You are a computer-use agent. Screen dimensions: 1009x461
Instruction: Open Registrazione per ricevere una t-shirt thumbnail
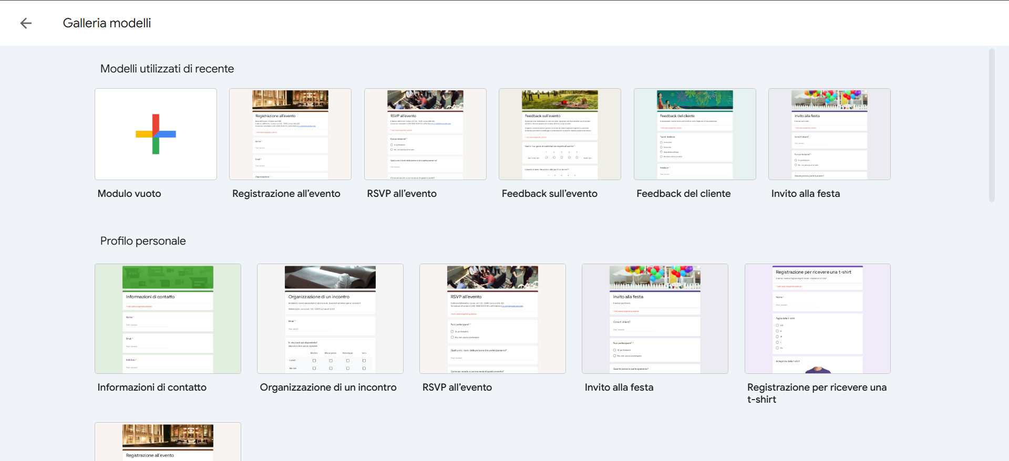(x=818, y=319)
